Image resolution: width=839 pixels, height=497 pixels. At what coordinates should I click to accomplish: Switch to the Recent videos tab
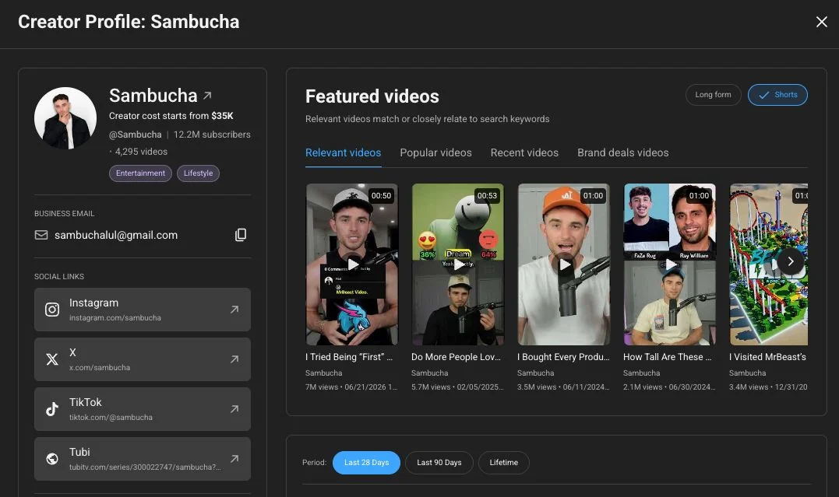(524, 153)
